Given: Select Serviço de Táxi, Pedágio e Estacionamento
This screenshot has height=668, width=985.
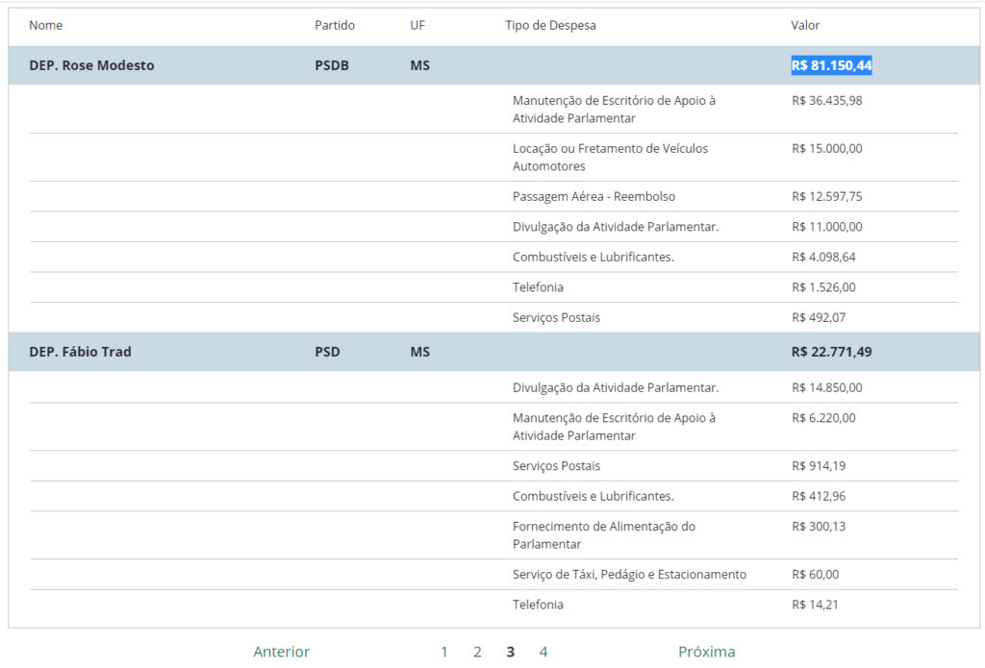Looking at the screenshot, I should 629,574.
